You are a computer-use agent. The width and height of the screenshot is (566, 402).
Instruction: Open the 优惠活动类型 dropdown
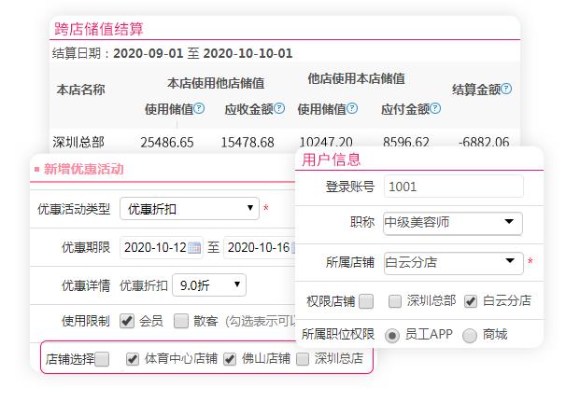click(x=190, y=208)
